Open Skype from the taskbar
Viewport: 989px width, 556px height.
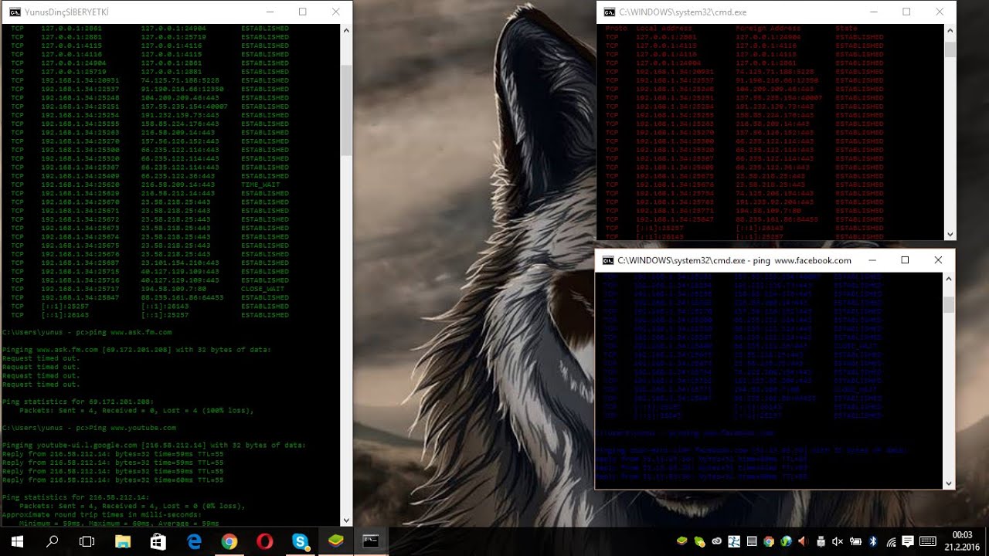pos(301,542)
